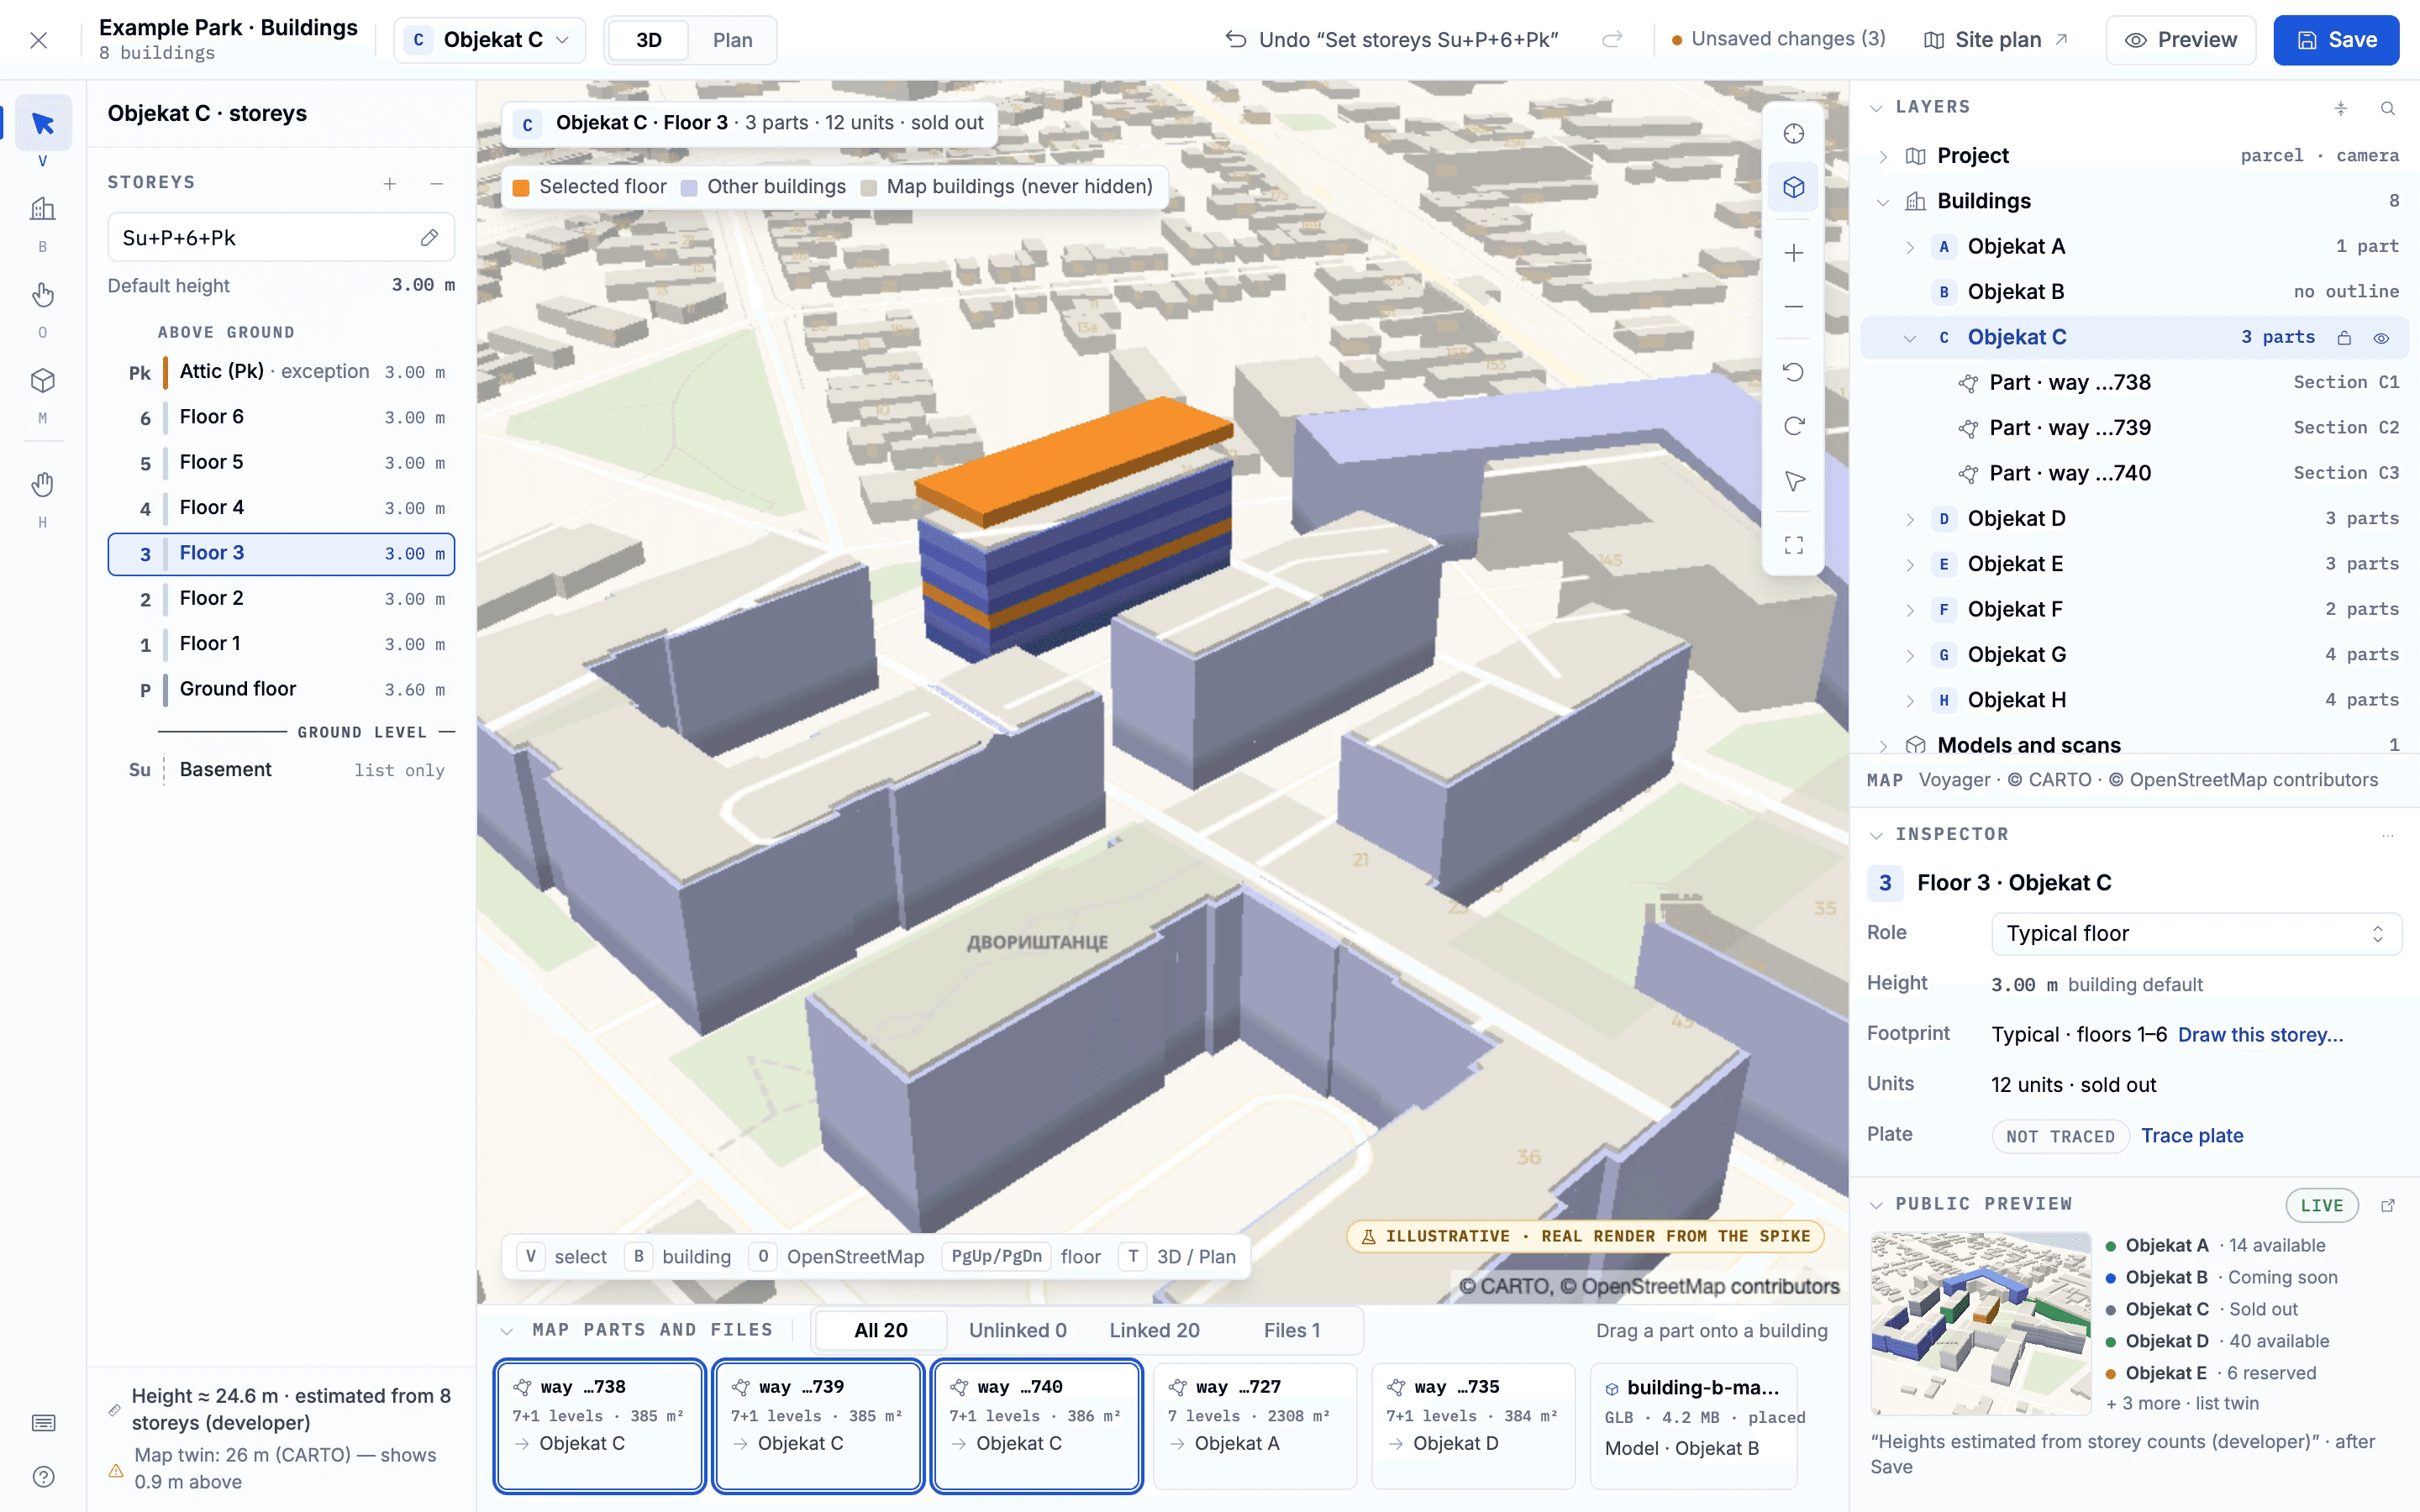This screenshot has height=1512, width=2420.
Task: Toggle the lock on Objekat C layer
Action: tap(2343, 338)
